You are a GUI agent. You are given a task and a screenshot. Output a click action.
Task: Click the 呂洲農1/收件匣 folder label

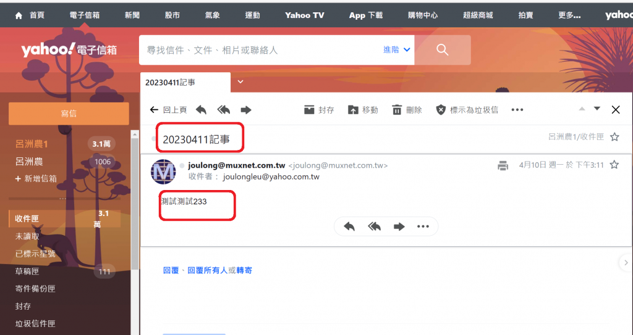[x=576, y=137]
